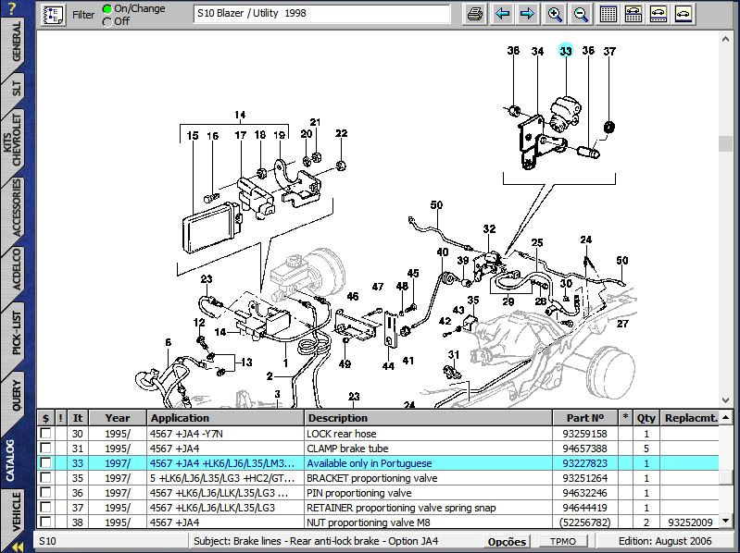Click the Replacmt. column header
Image resolution: width=740 pixels, height=553 pixels.
pyautogui.click(x=690, y=418)
